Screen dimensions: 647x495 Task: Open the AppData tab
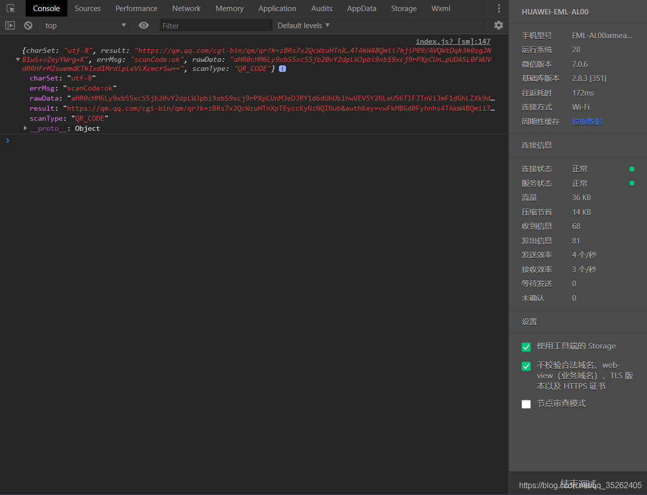point(362,9)
